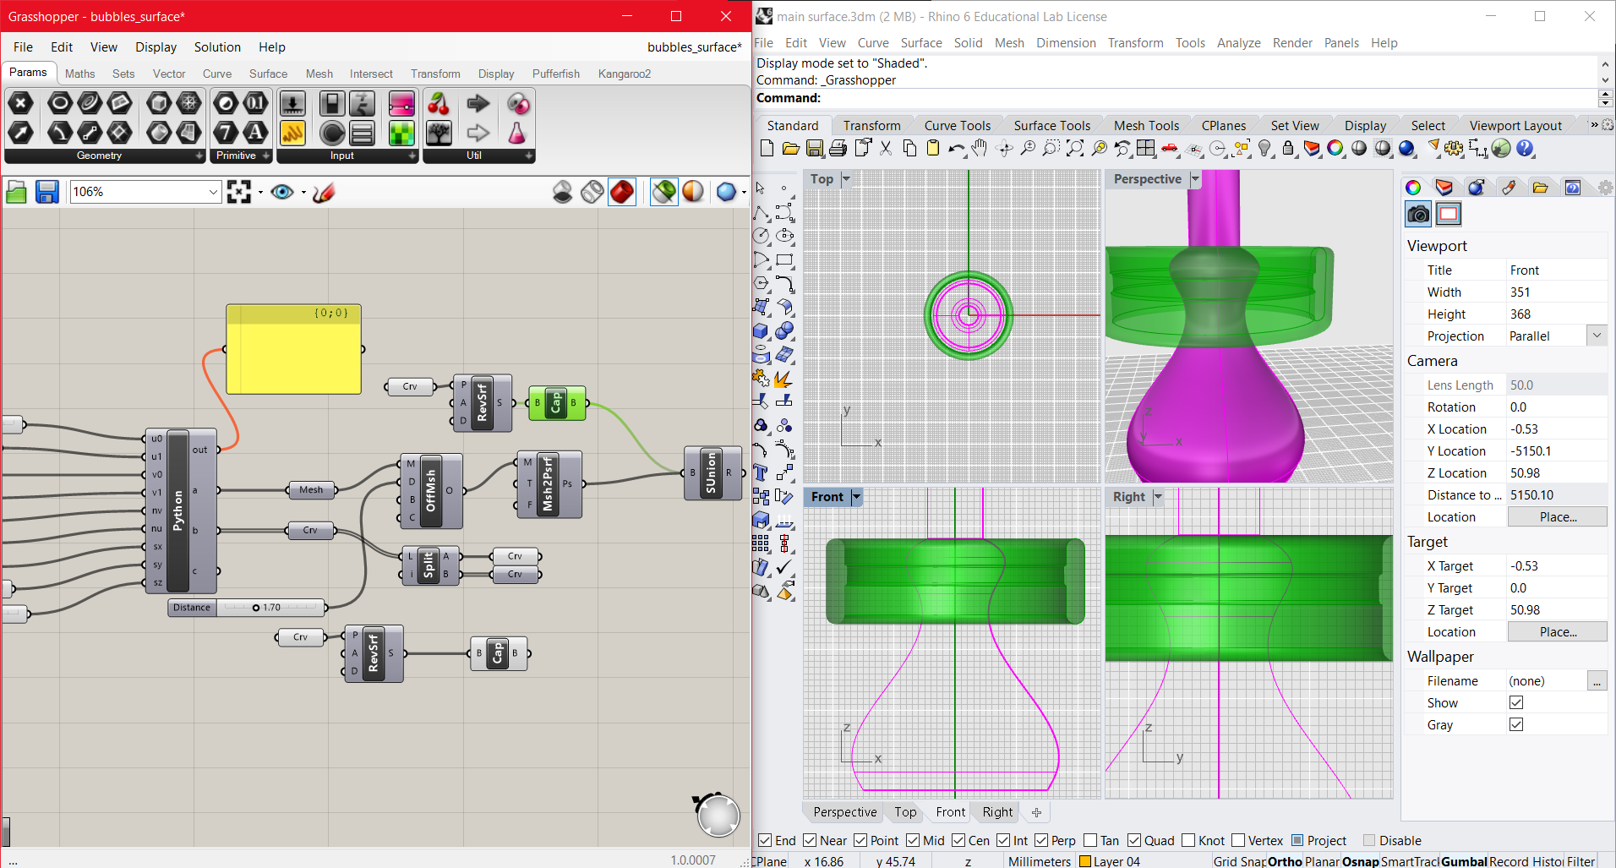Toggle the Near osnap checkbox

(810, 840)
